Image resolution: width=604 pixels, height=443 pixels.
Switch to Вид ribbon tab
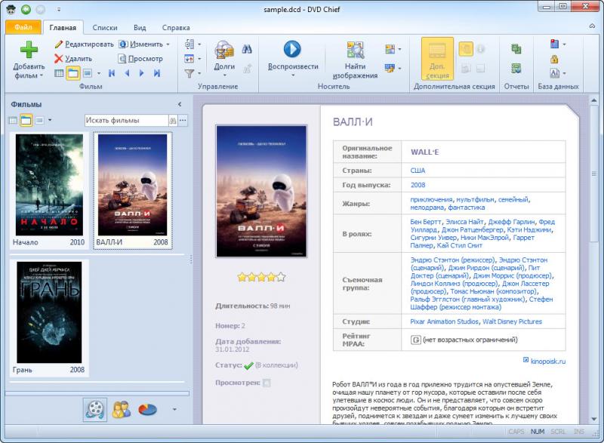(140, 28)
